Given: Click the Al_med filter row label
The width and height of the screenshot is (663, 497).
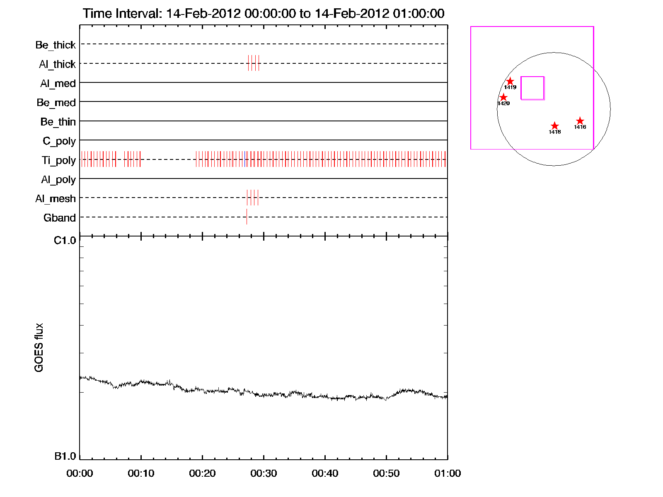Looking at the screenshot, I should [58, 83].
